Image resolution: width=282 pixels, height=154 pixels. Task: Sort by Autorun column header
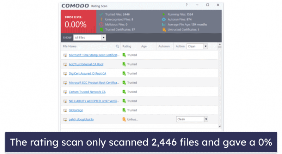(164, 46)
